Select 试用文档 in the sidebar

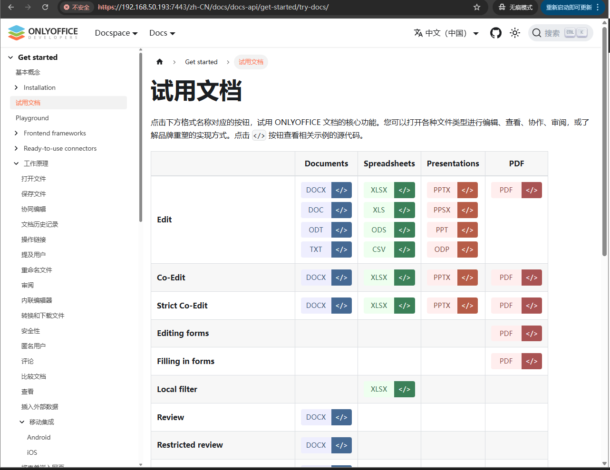point(68,103)
